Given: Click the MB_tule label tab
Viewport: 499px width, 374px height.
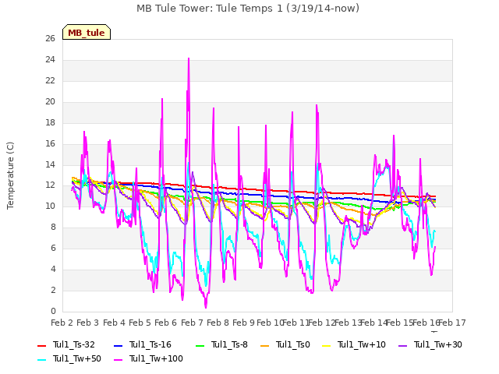Looking at the screenshot, I should pyautogui.click(x=87, y=32).
